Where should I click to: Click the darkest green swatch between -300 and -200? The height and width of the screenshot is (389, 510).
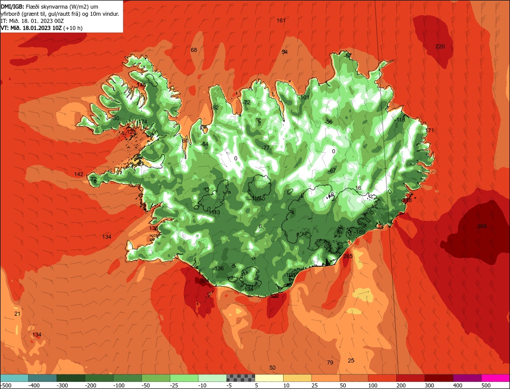pos(71,378)
